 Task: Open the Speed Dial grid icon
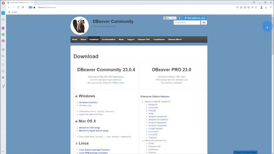(23, 7)
